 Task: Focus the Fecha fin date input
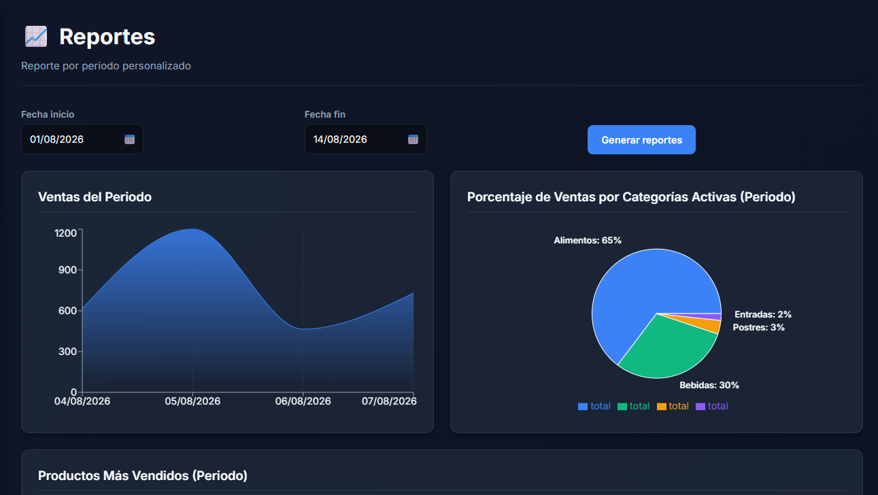point(366,139)
